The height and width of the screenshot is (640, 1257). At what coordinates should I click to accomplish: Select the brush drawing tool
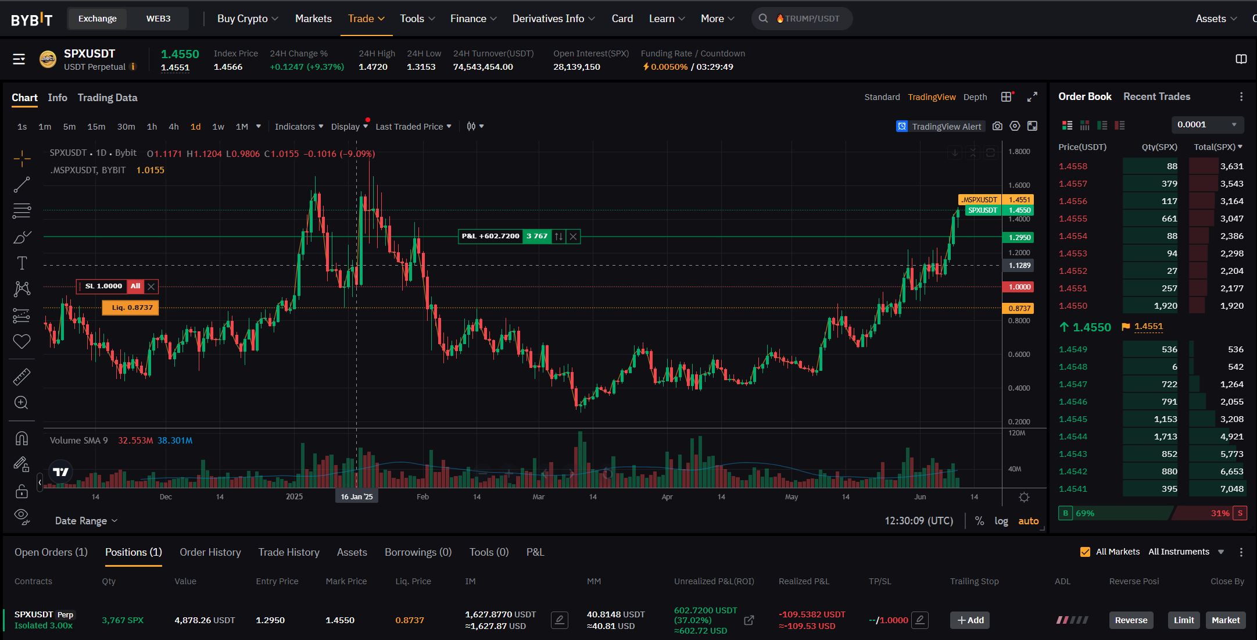pyautogui.click(x=22, y=237)
